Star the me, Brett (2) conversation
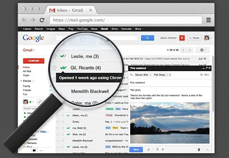229x158 pixels. pos(63,128)
